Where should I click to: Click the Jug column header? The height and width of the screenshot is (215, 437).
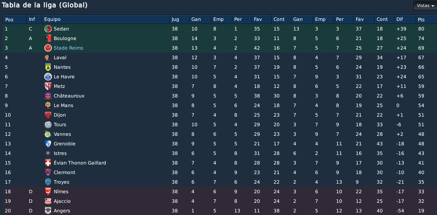coord(180,20)
